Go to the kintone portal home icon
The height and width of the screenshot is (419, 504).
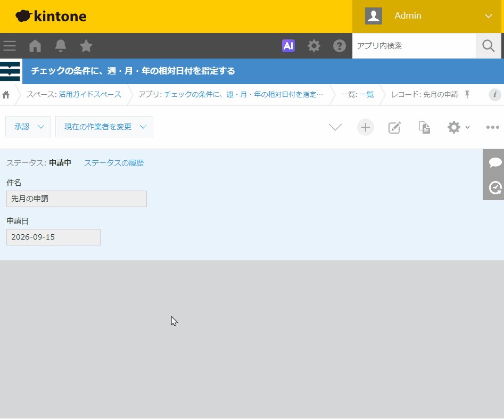tap(35, 46)
